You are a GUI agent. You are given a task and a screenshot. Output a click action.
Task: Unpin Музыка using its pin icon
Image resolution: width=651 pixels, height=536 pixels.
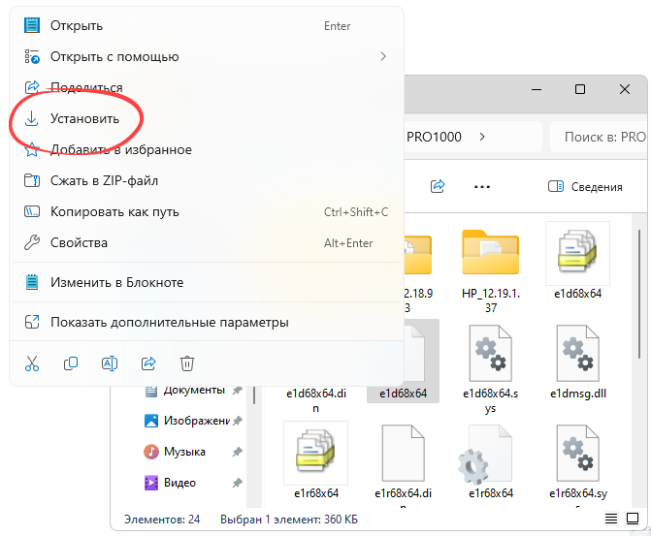click(237, 452)
